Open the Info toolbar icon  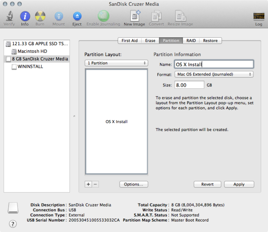25,16
